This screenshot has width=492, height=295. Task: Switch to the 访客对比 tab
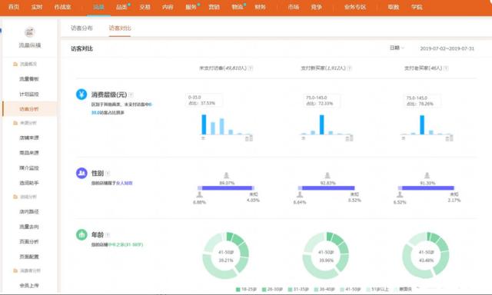[120, 28]
